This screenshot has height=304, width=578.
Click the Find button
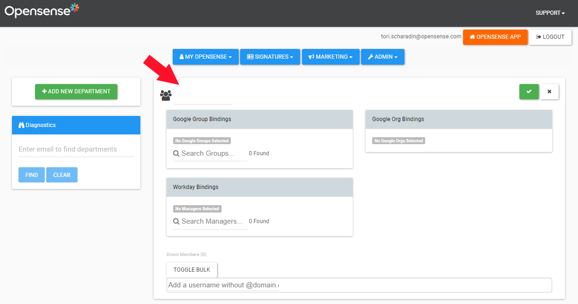tap(31, 175)
